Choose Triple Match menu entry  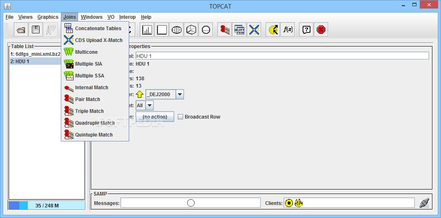tap(95, 111)
